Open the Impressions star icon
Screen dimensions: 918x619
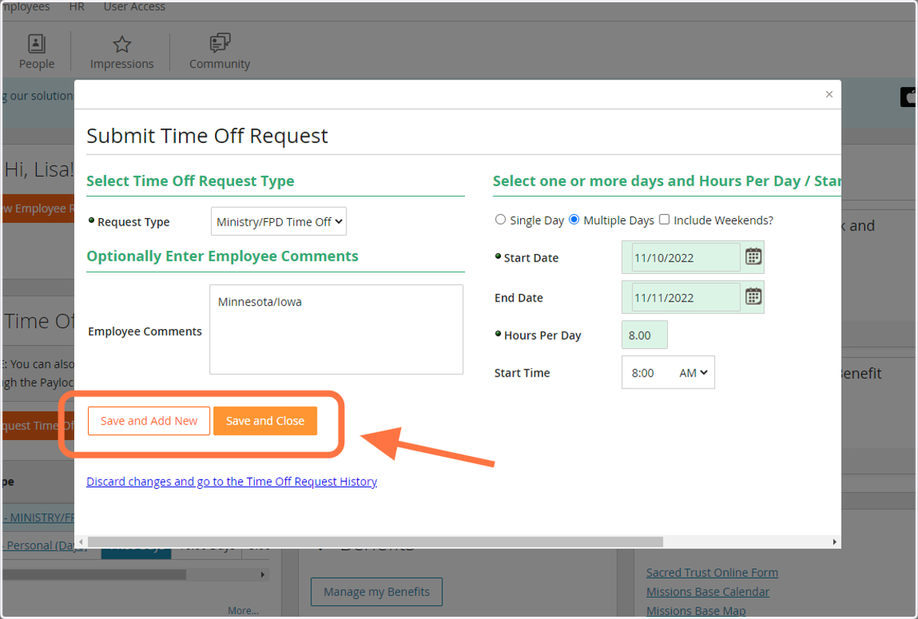tap(122, 44)
